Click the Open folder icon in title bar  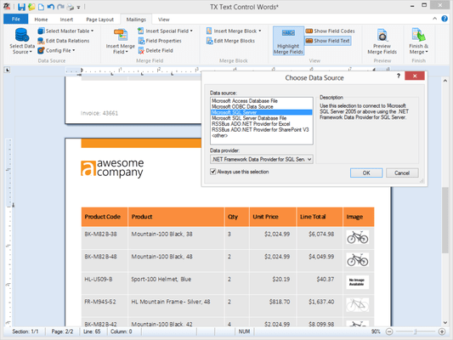(x=31, y=7)
